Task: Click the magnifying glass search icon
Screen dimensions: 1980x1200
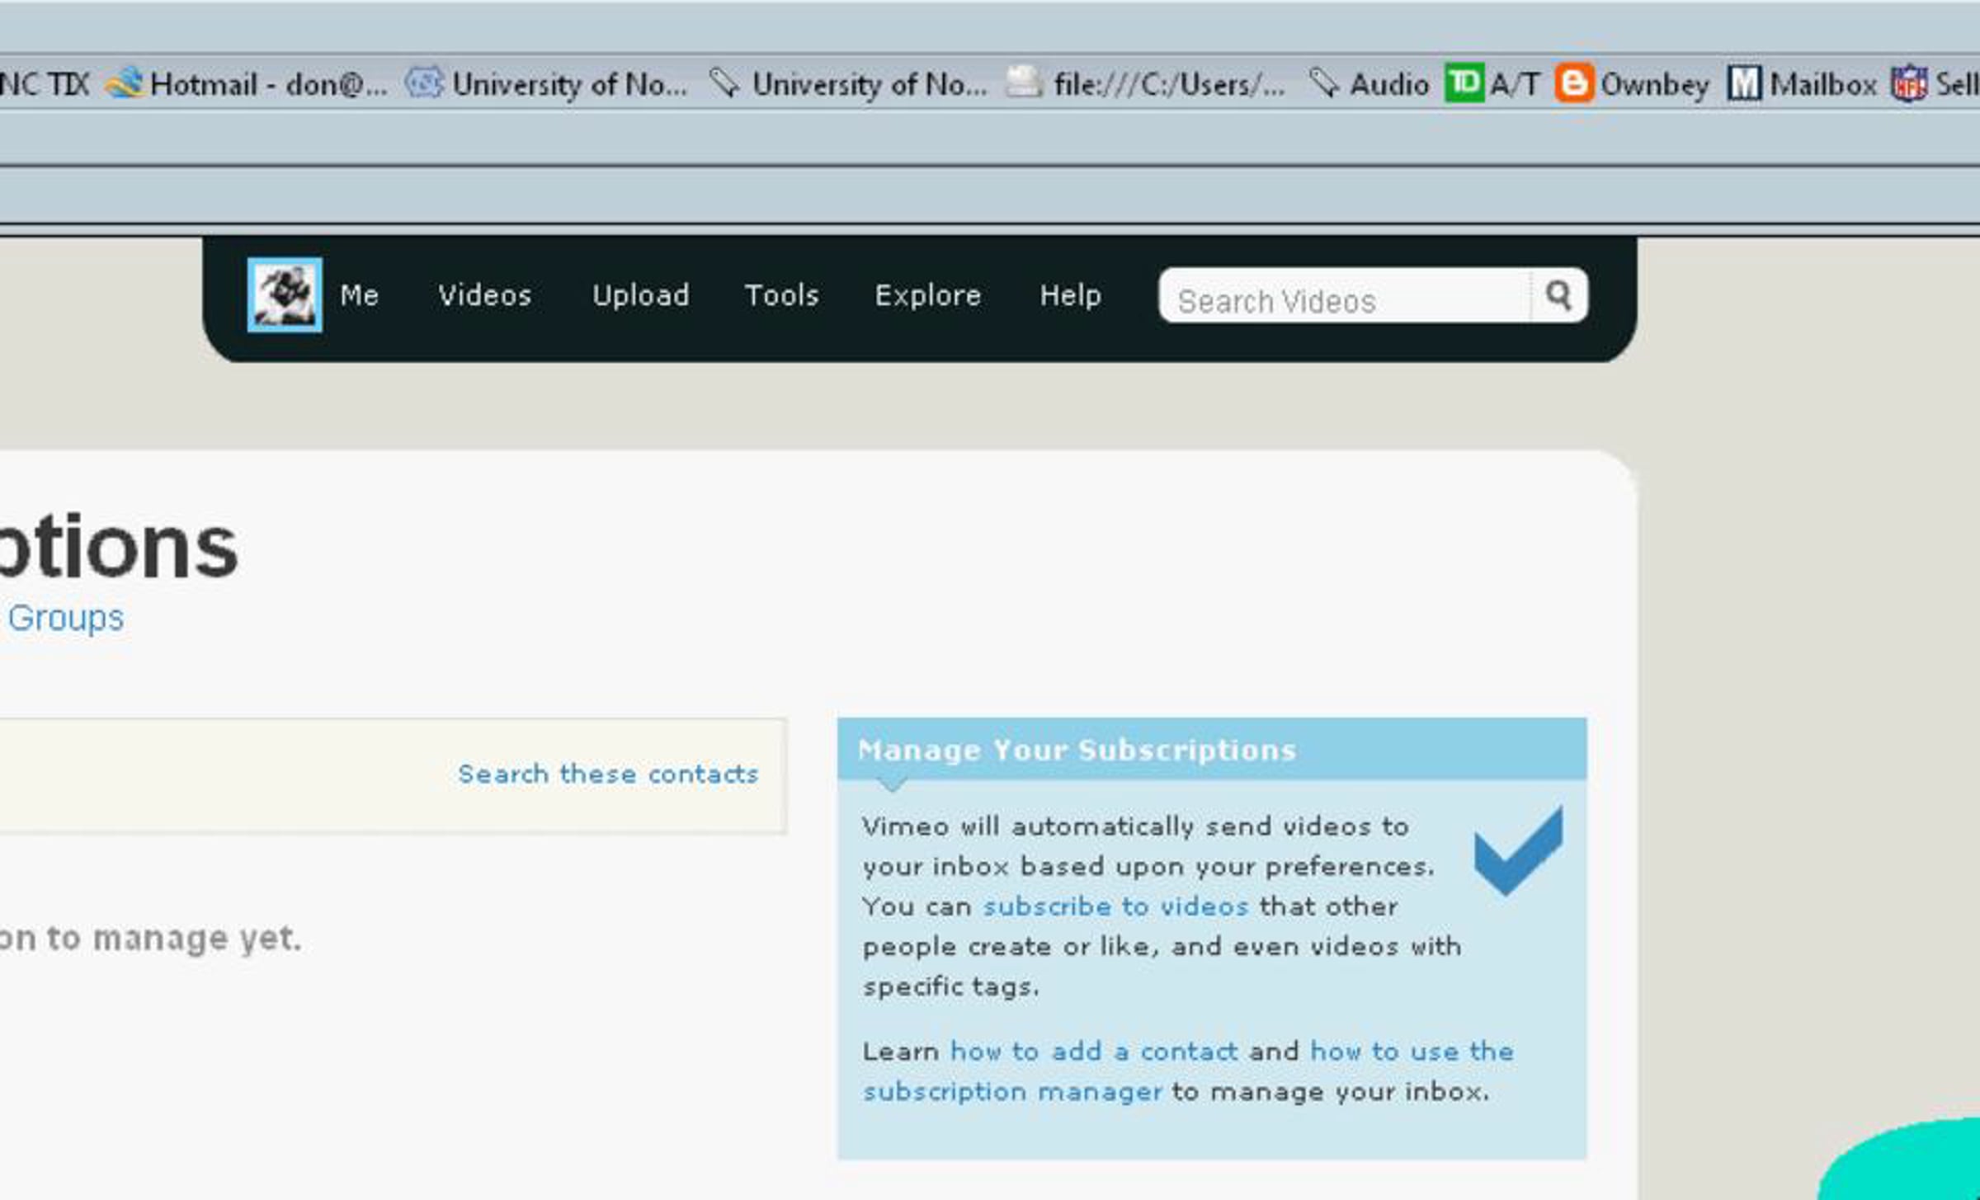Action: coord(1558,294)
